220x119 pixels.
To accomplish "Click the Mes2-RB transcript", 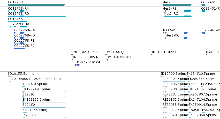I will coord(177,11).
